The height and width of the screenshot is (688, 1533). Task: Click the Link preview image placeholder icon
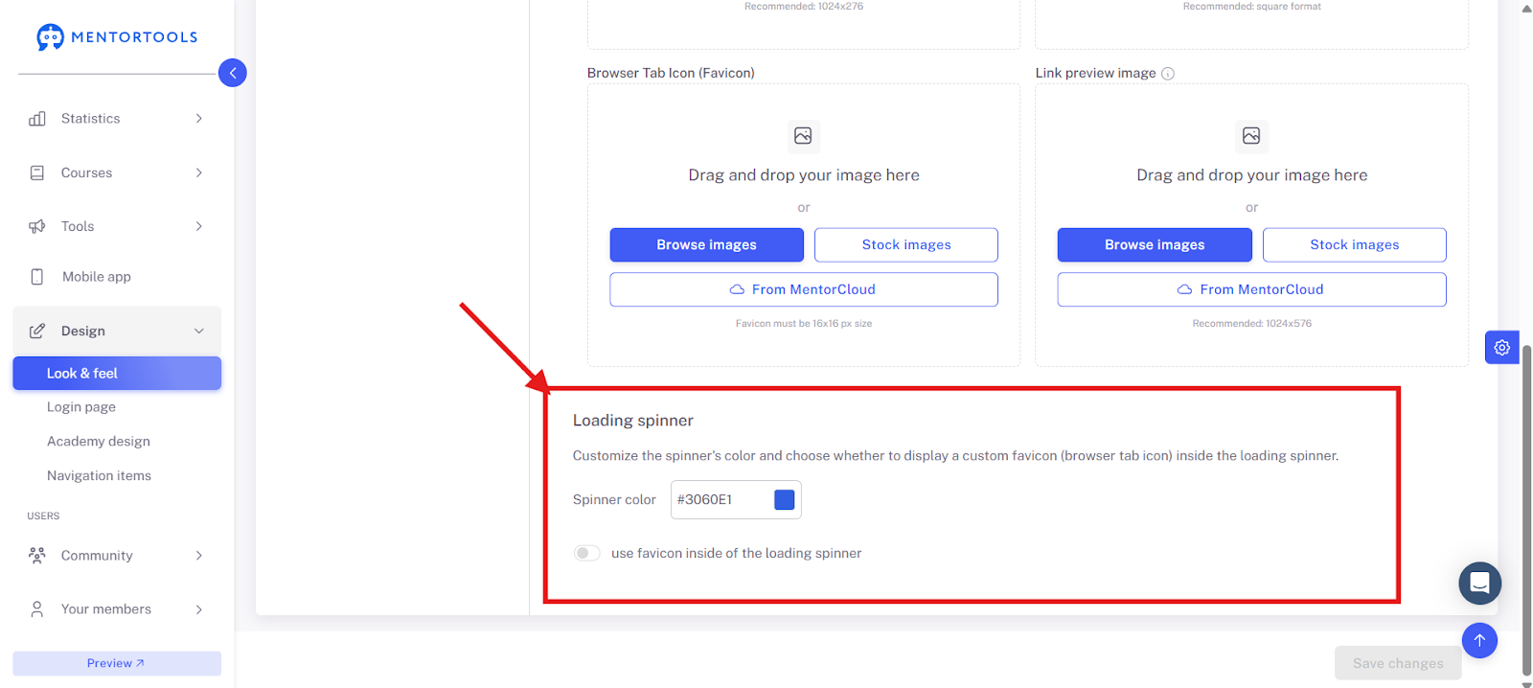coord(1251,136)
